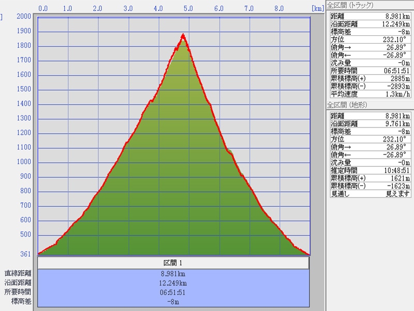Click the 推定時間 10:48:51 row
Viewport: 414px width, 311px height.
tap(370, 170)
